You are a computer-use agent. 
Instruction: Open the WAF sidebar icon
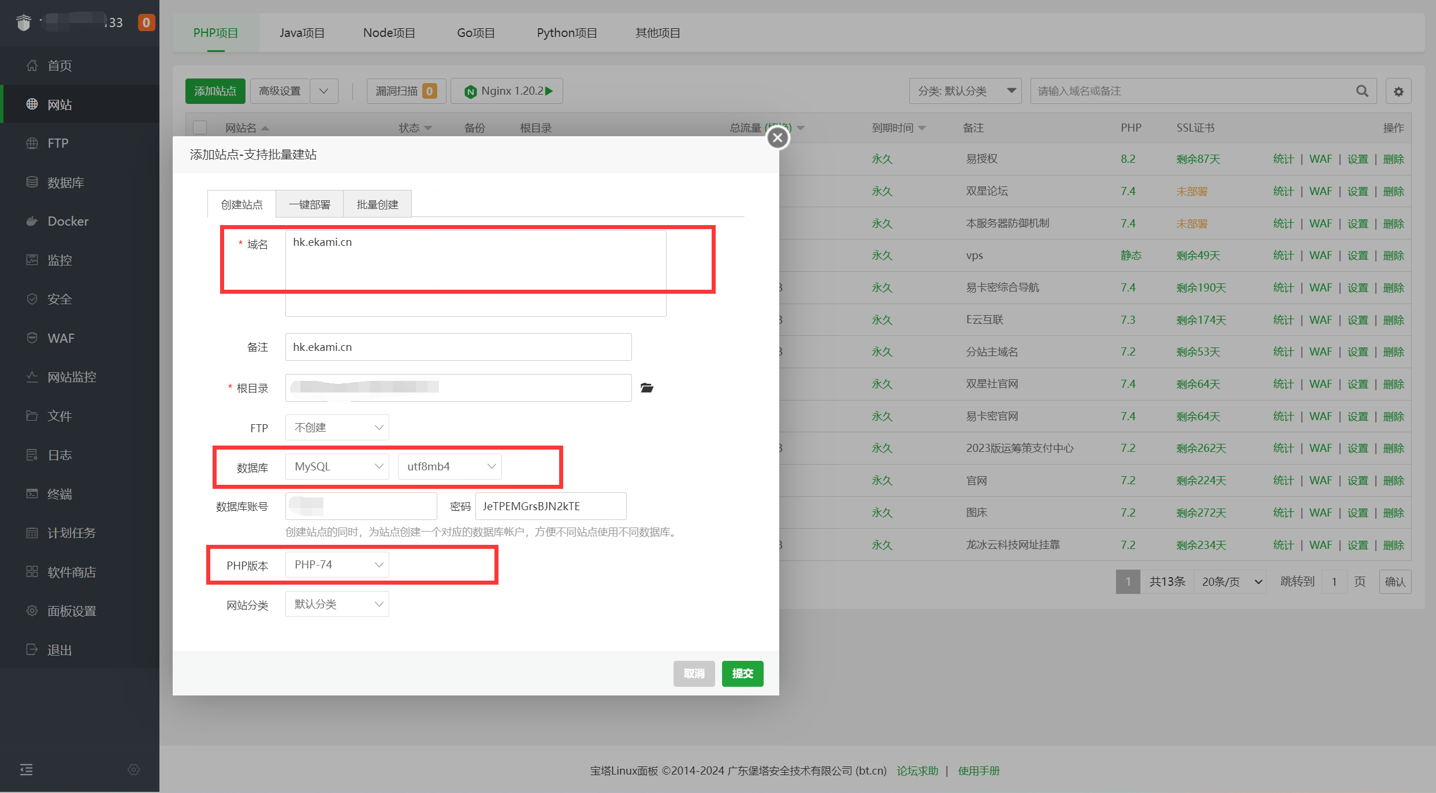[32, 338]
